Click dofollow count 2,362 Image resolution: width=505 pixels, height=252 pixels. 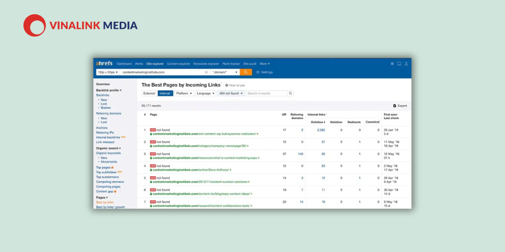321,130
